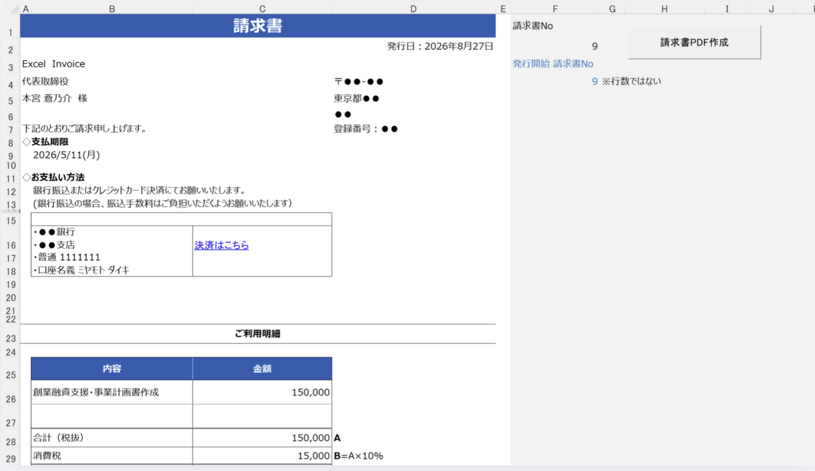This screenshot has height=471, width=815.
Task: Click the 東京都●● address cell
Action: click(356, 98)
